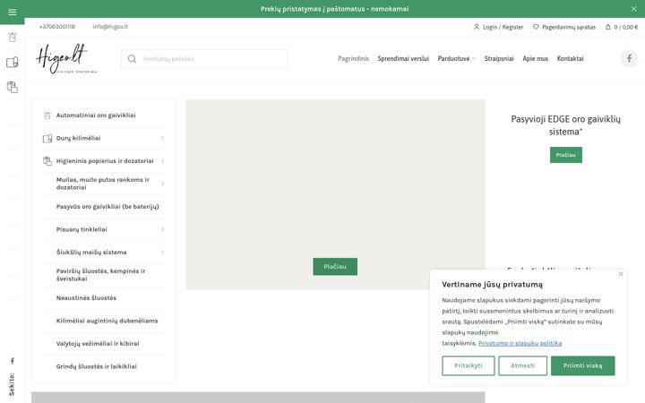645x403 pixels.
Task: Click the phone number +37063001118
Action: pos(56,27)
